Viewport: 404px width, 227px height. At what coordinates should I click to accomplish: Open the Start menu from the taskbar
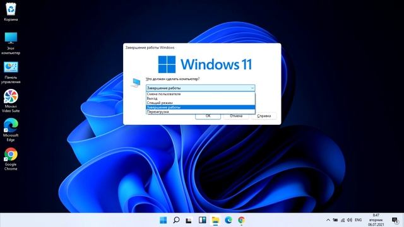tap(163, 220)
